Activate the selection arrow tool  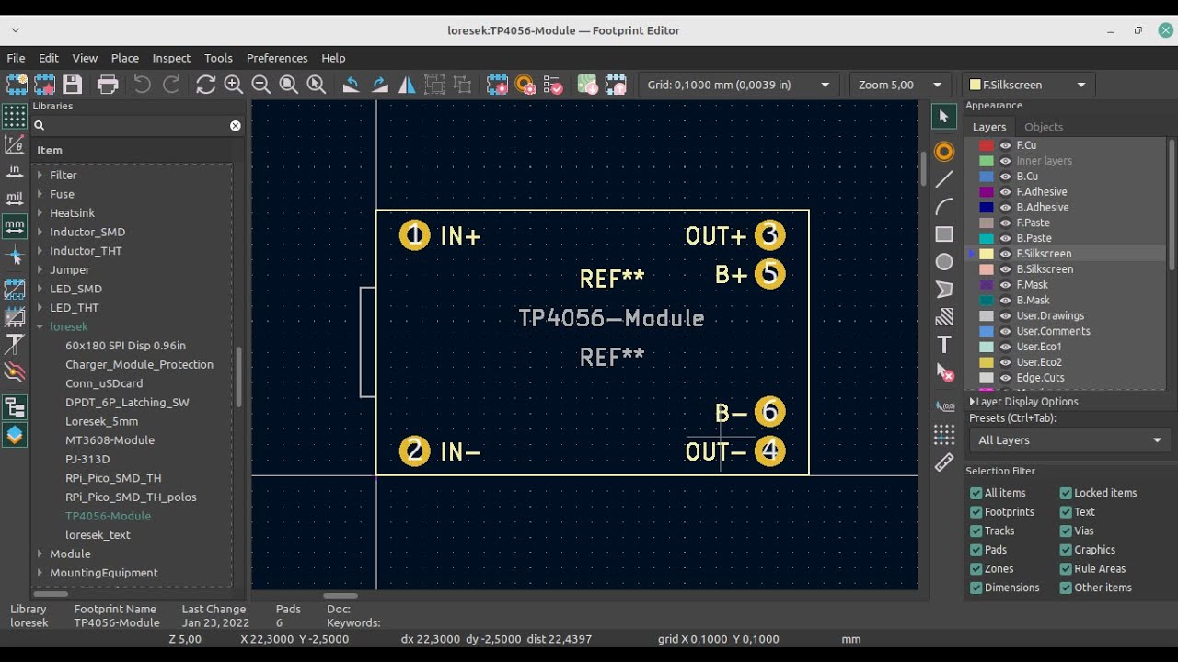(x=944, y=116)
